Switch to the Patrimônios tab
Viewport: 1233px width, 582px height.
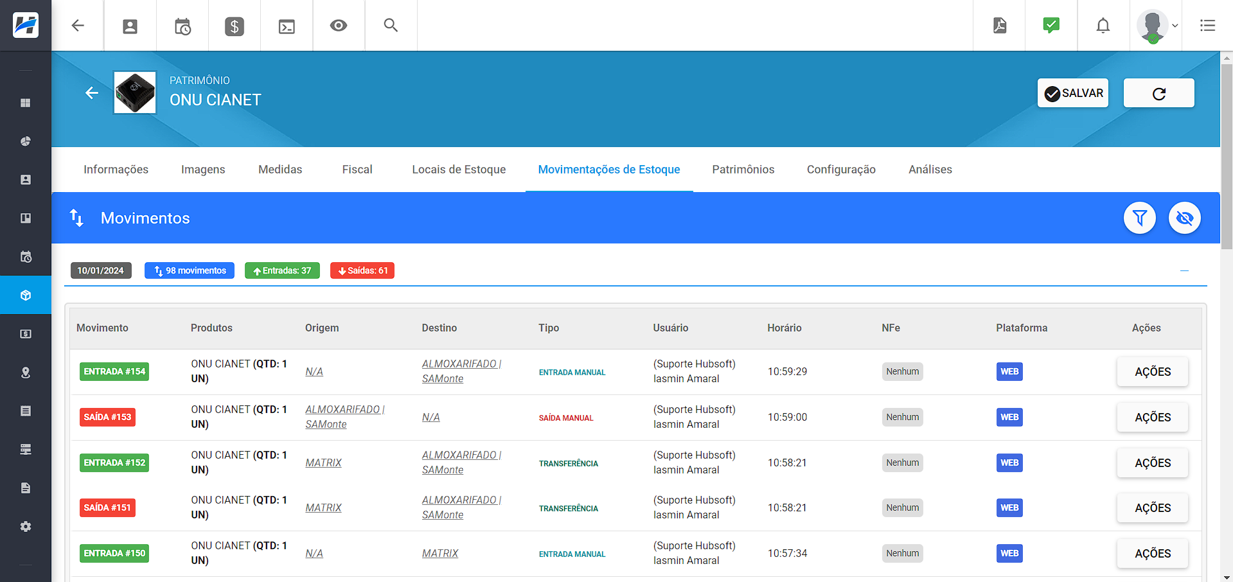tap(743, 170)
